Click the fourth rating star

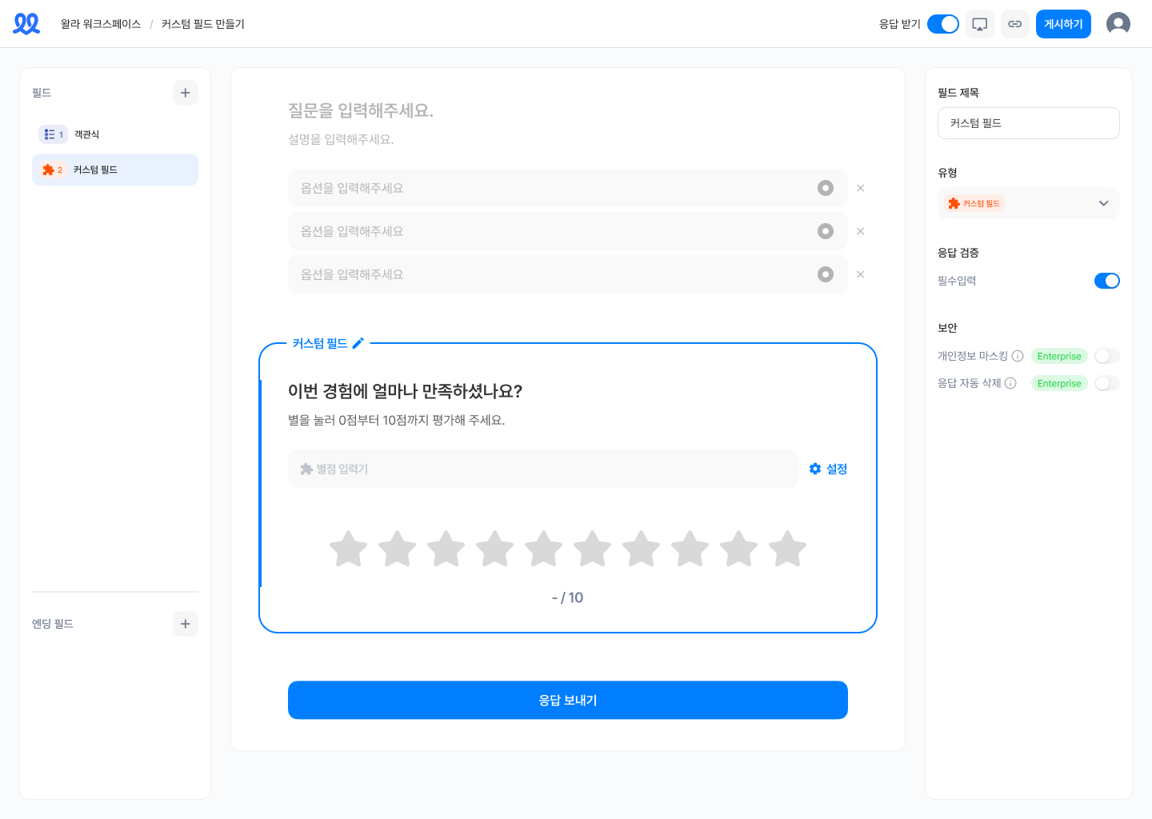click(x=495, y=549)
